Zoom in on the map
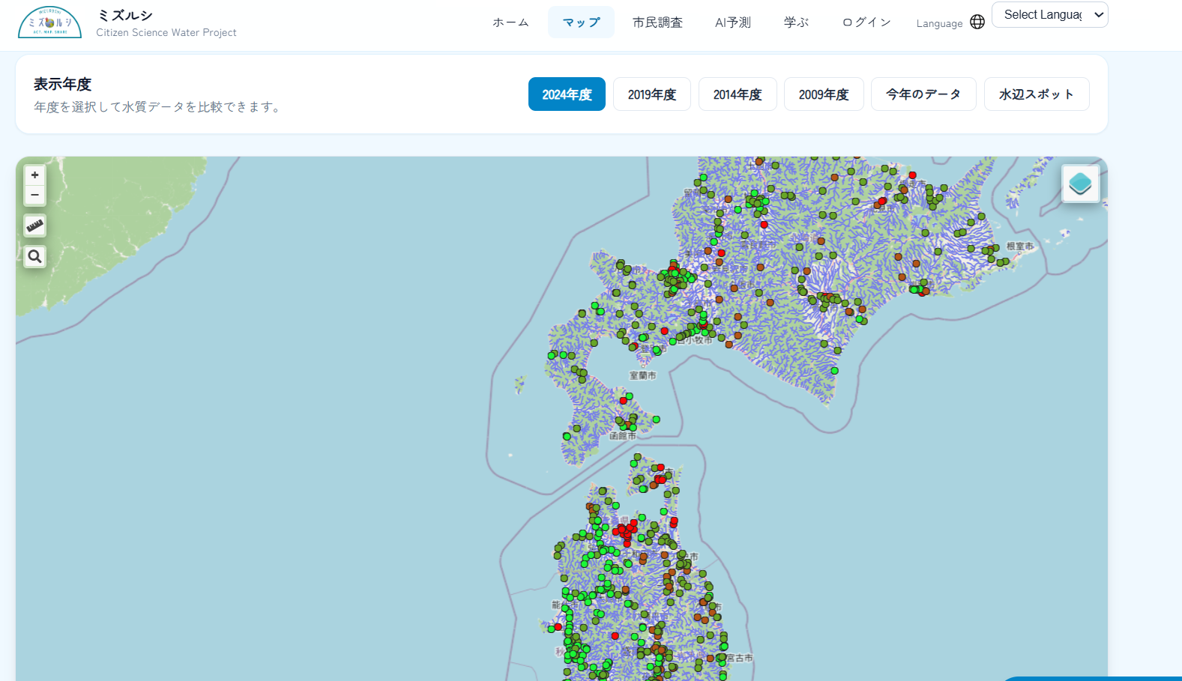 click(34, 175)
